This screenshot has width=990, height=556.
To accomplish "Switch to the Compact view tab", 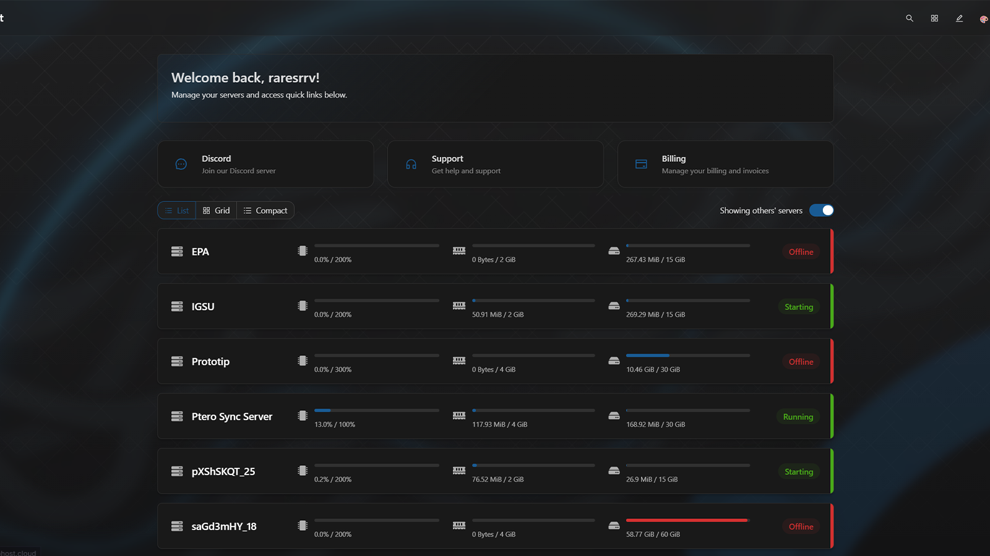I will click(x=265, y=211).
